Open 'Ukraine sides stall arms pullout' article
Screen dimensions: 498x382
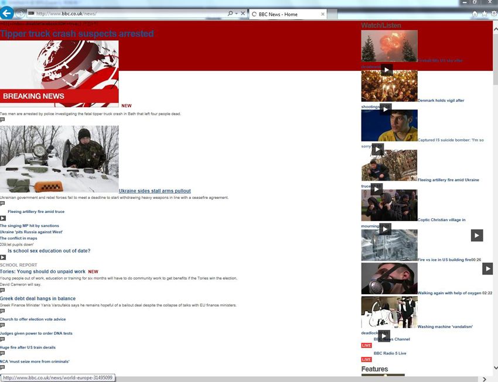point(155,191)
